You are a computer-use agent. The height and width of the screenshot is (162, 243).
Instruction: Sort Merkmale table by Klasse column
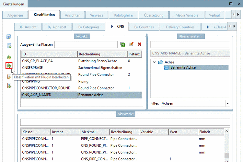click(36, 132)
